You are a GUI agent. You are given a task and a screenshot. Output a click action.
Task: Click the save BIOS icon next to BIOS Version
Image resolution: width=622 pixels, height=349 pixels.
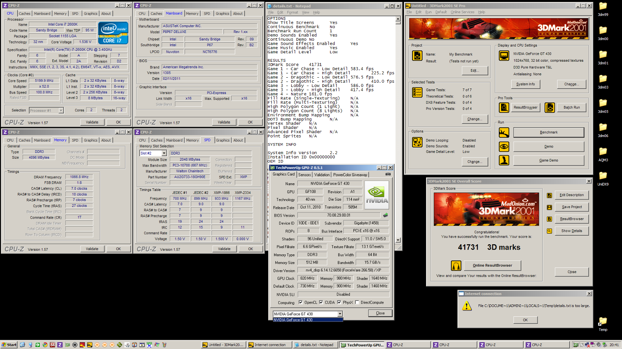pyautogui.click(x=385, y=215)
